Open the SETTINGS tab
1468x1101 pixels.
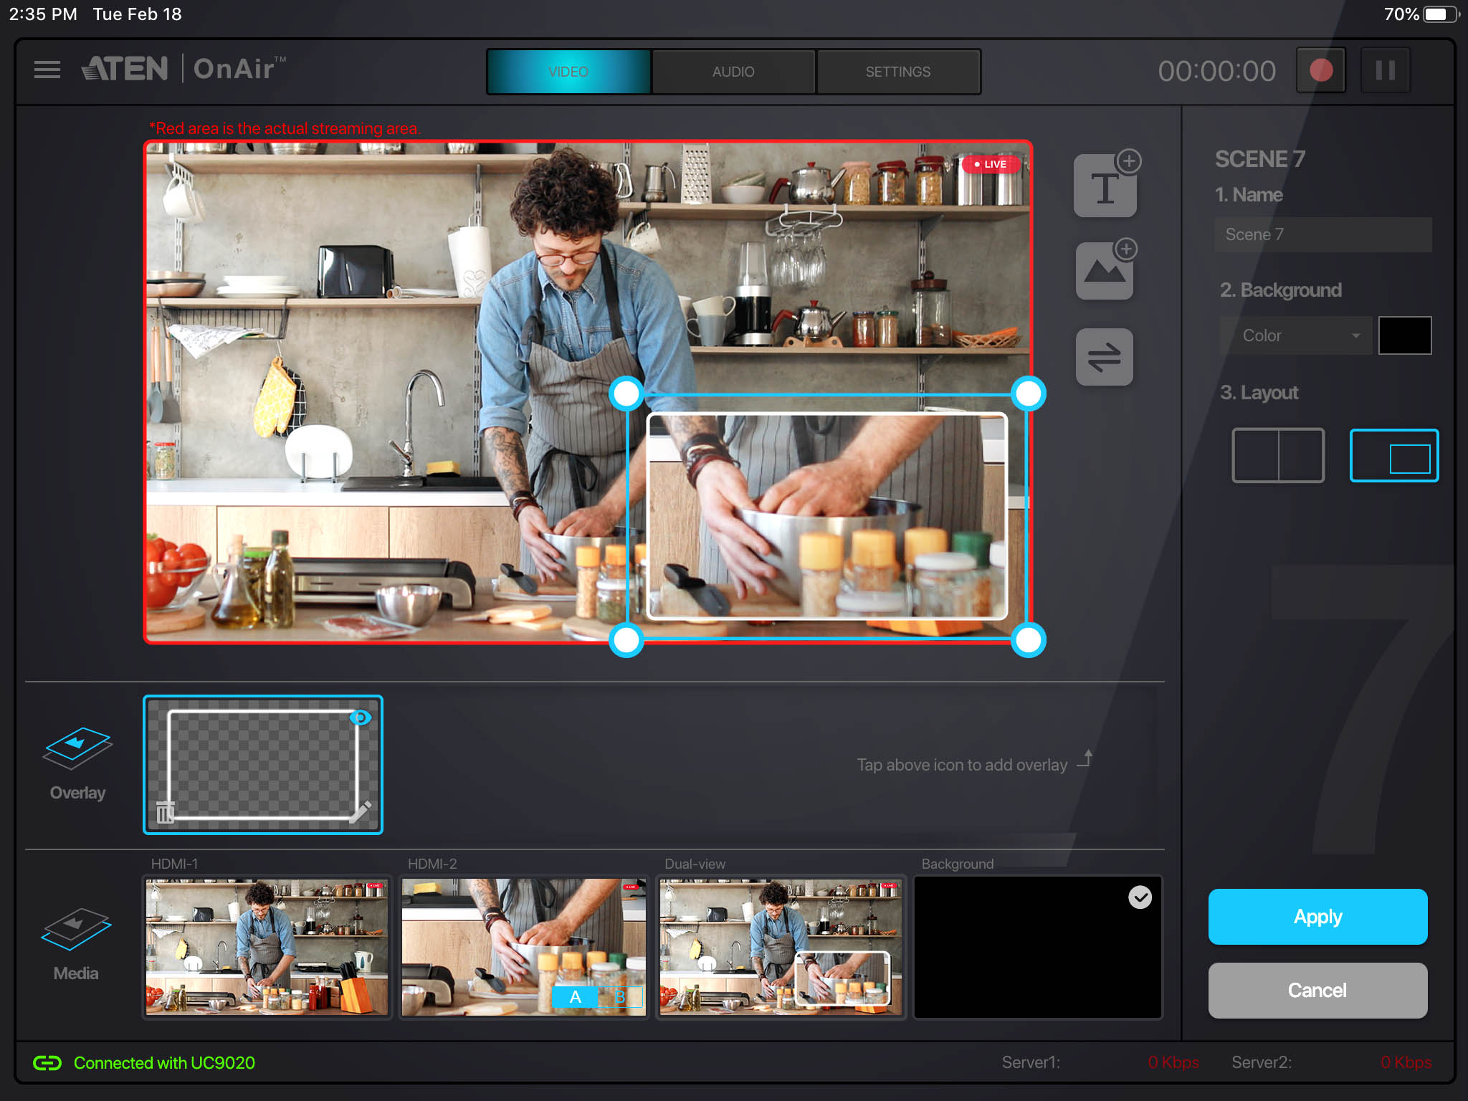click(898, 72)
